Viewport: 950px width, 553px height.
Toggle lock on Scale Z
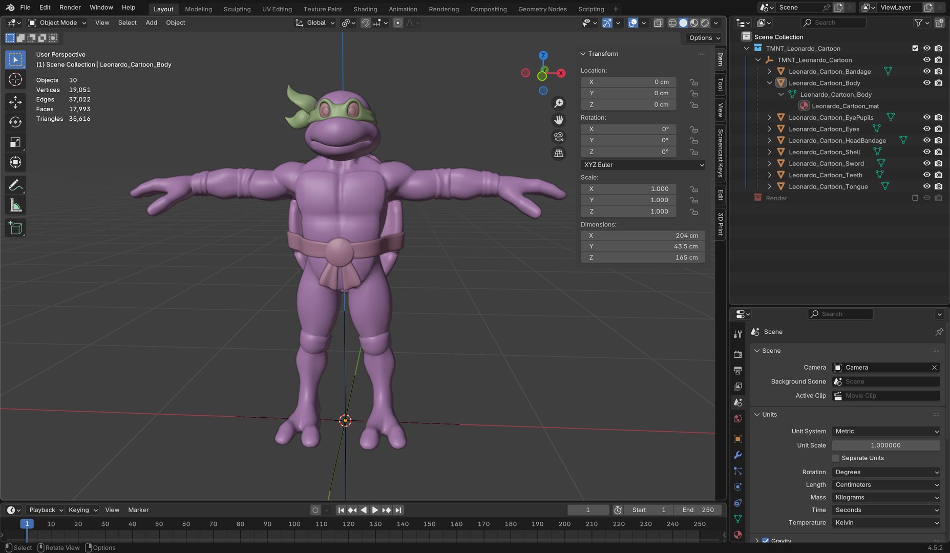(693, 211)
